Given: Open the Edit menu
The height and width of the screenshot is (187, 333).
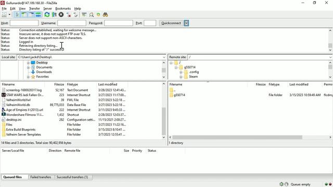Looking at the screenshot, I should point(12,8).
